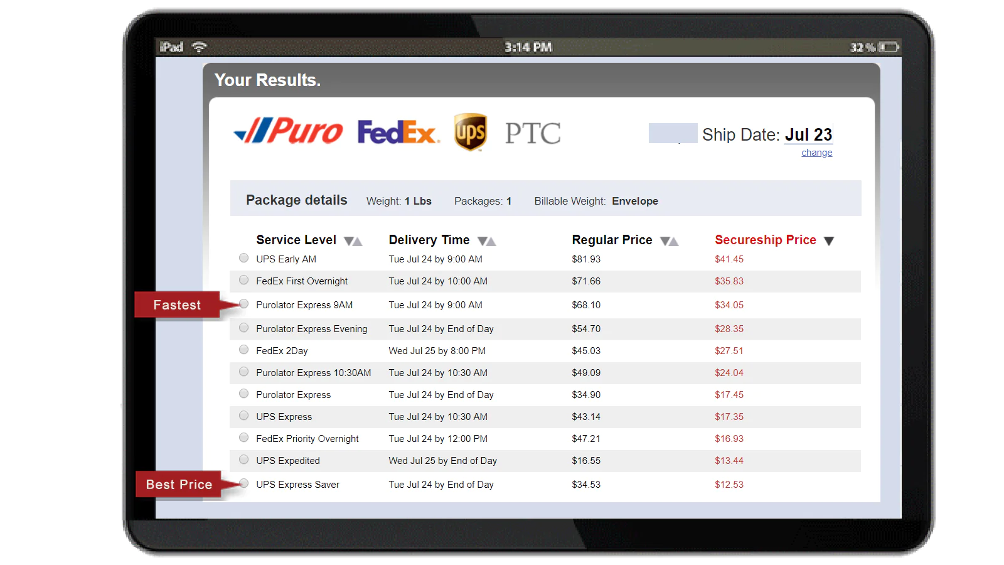
Task: Select UPS Express Saver radio button
Action: tap(243, 483)
